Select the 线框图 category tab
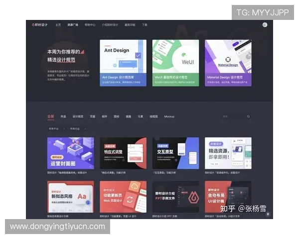The image size is (299, 239). tap(153, 117)
